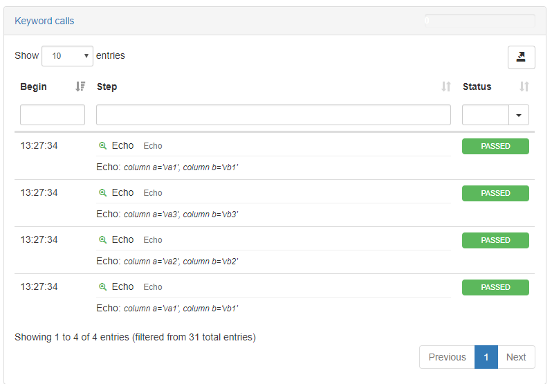552x384 pixels.
Task: Open details magnifier of first Echo row
Action: 102,146
